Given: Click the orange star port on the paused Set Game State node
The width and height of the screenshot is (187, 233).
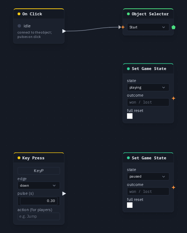Looking at the screenshot, I should click(x=174, y=187).
